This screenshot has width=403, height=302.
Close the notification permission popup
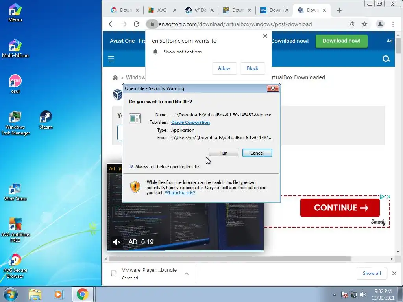pos(265,36)
